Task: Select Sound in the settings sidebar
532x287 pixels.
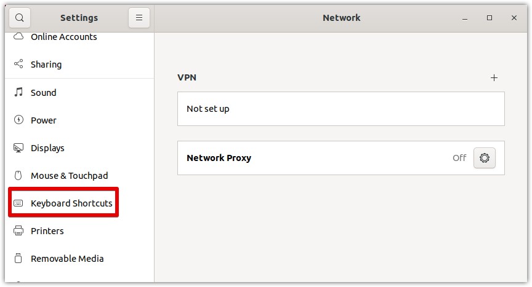Action: coord(44,93)
